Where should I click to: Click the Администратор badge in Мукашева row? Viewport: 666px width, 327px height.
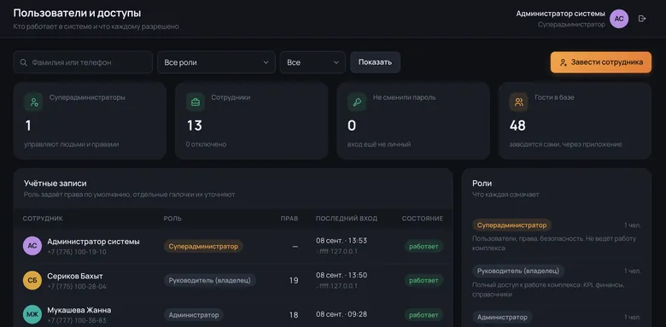(194, 315)
